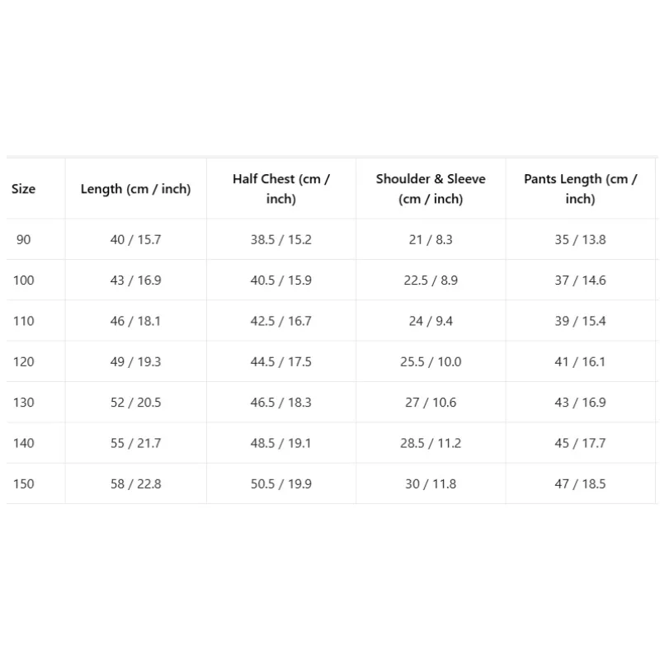Click the size 120 cell
660x660 pixels.
(24, 361)
